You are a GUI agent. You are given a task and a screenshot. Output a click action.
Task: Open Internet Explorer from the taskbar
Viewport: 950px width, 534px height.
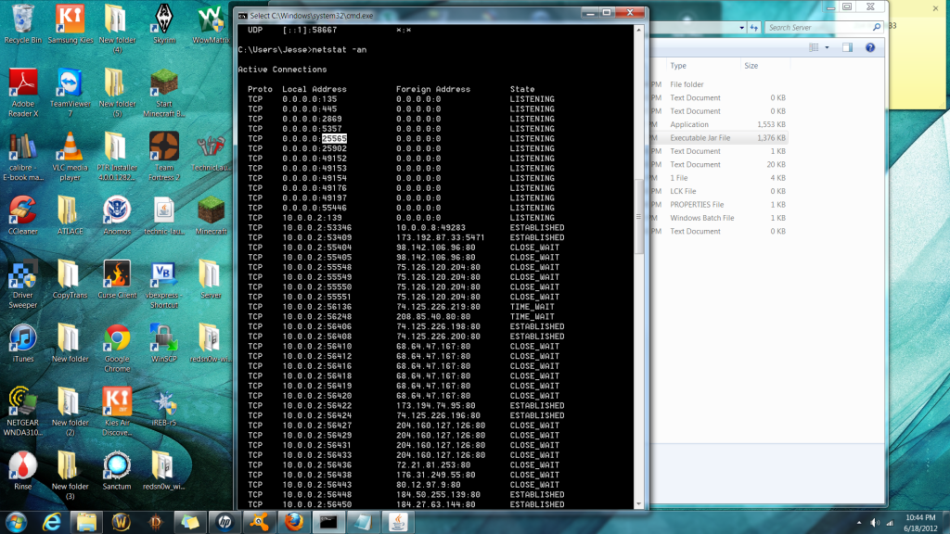click(x=52, y=522)
